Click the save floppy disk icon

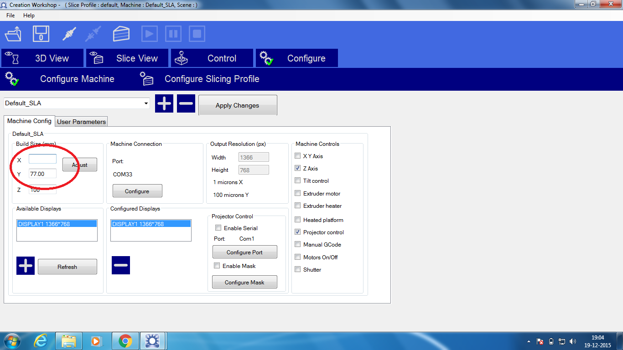[x=41, y=34]
